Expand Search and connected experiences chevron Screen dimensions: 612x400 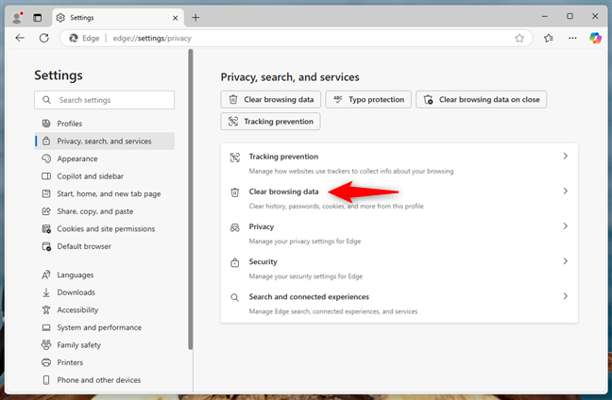(x=565, y=296)
